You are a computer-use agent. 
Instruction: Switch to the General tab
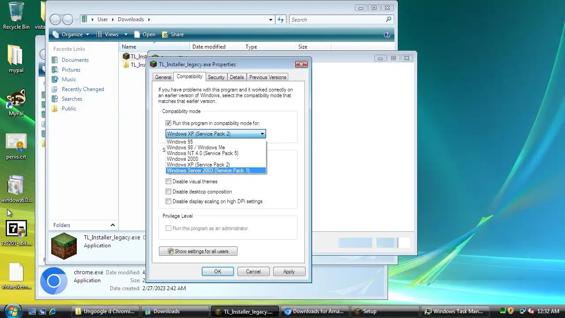click(163, 77)
